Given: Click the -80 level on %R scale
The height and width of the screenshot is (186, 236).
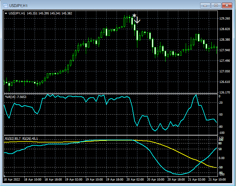Looking at the screenshot, I should coord(221,127).
